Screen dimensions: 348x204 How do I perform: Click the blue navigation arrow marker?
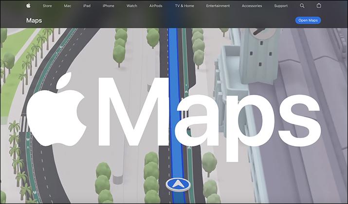tap(178, 184)
